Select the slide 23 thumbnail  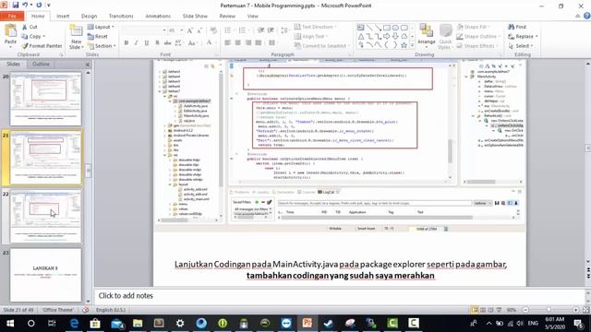click(45, 275)
